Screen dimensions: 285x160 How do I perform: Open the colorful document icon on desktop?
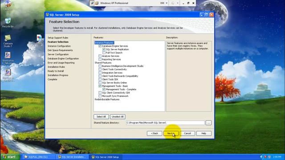pyautogui.click(x=39, y=38)
